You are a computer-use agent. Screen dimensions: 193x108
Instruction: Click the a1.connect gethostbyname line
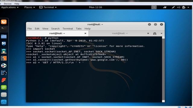pyautogui.click(x=77, y=60)
